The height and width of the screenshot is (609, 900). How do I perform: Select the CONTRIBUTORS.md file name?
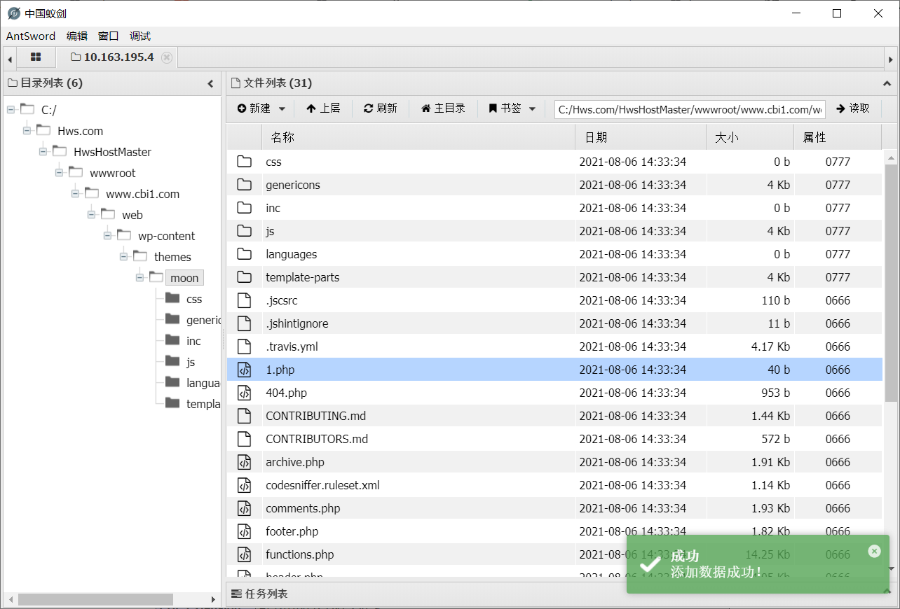317,439
